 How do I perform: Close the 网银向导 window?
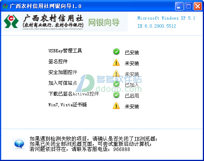click(x=198, y=6)
